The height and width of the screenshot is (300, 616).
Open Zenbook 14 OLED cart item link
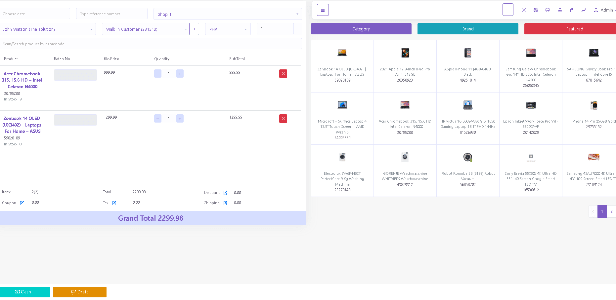click(x=22, y=125)
